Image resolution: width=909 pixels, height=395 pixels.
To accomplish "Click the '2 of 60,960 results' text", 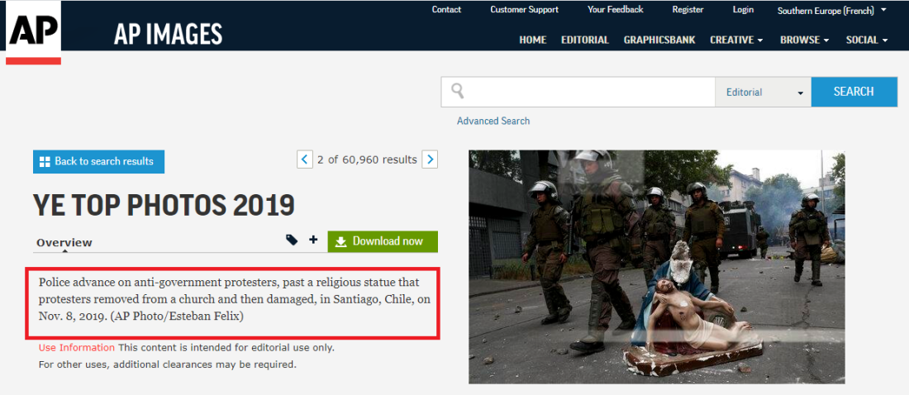I will click(x=367, y=159).
